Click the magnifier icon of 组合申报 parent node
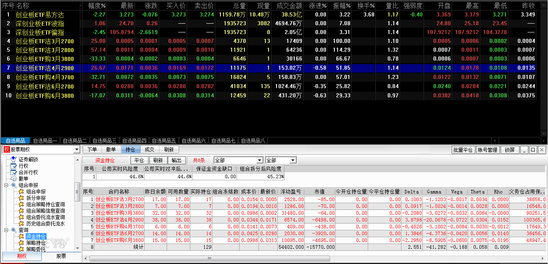Image resolution: width=548 pixels, height=264 pixels. (x=13, y=185)
